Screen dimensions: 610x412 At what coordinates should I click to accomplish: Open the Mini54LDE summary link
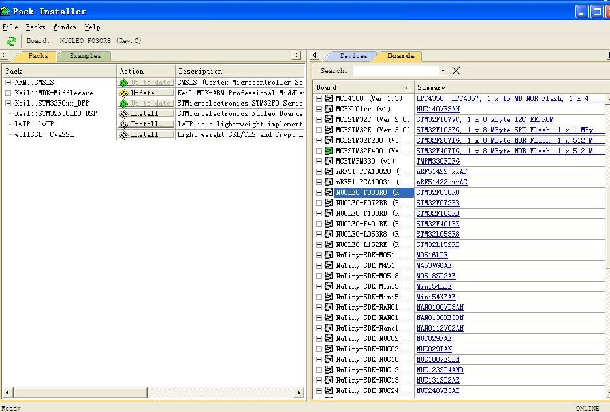(434, 287)
